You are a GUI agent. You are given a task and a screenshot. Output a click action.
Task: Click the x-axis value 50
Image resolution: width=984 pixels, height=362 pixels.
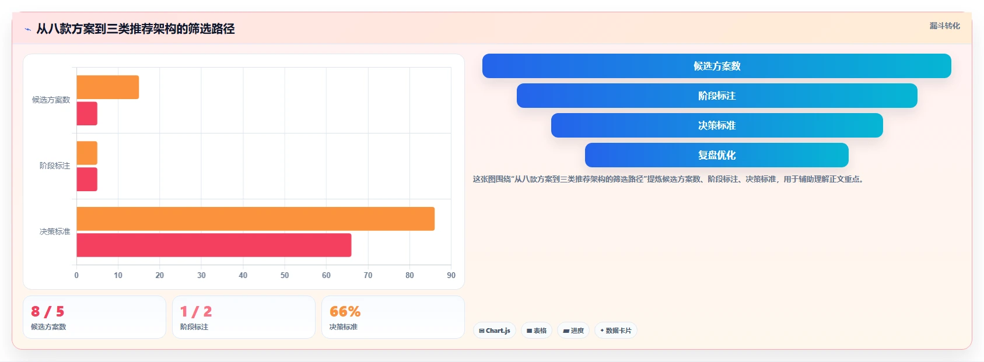coord(285,275)
